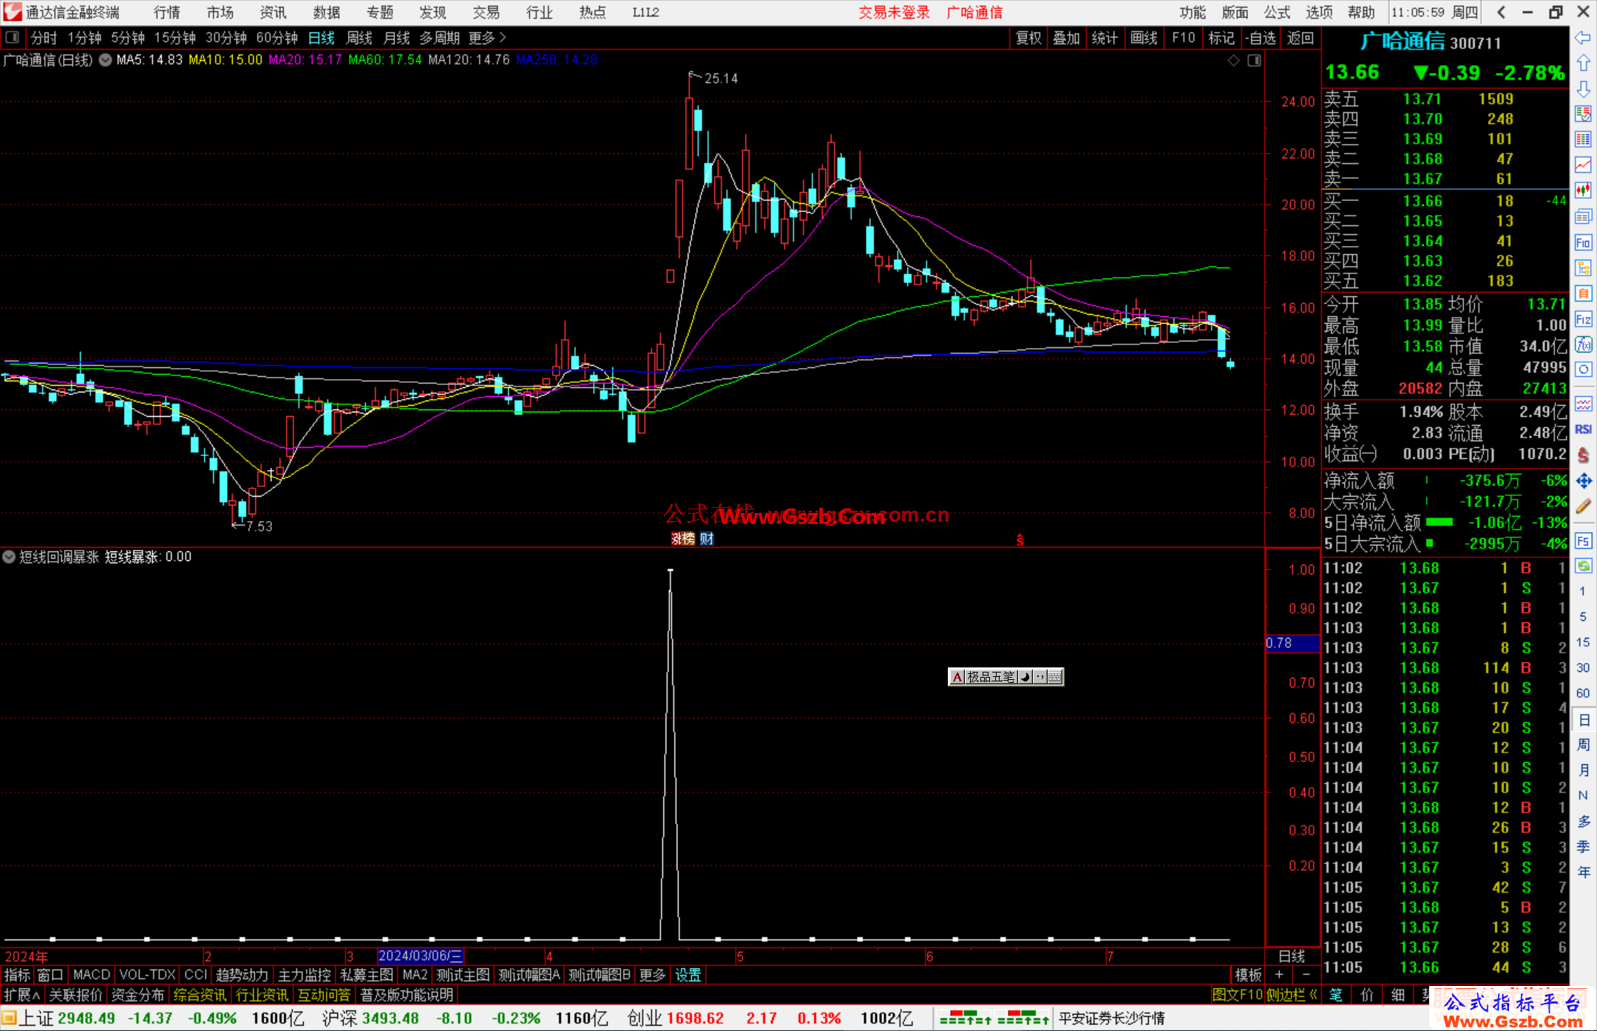
Task: Select weekly 周 period in sidebar
Action: point(1583,744)
